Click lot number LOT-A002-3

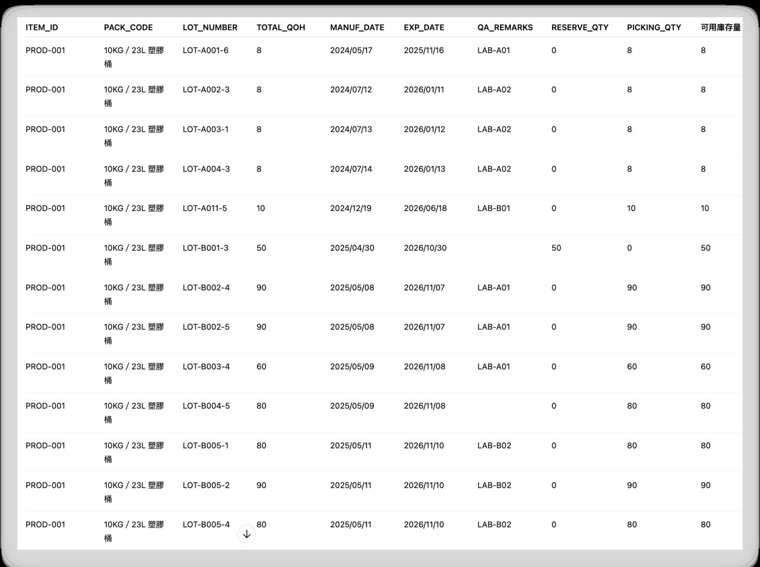point(206,90)
